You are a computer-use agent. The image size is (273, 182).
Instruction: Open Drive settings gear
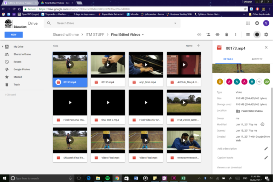[266, 35]
